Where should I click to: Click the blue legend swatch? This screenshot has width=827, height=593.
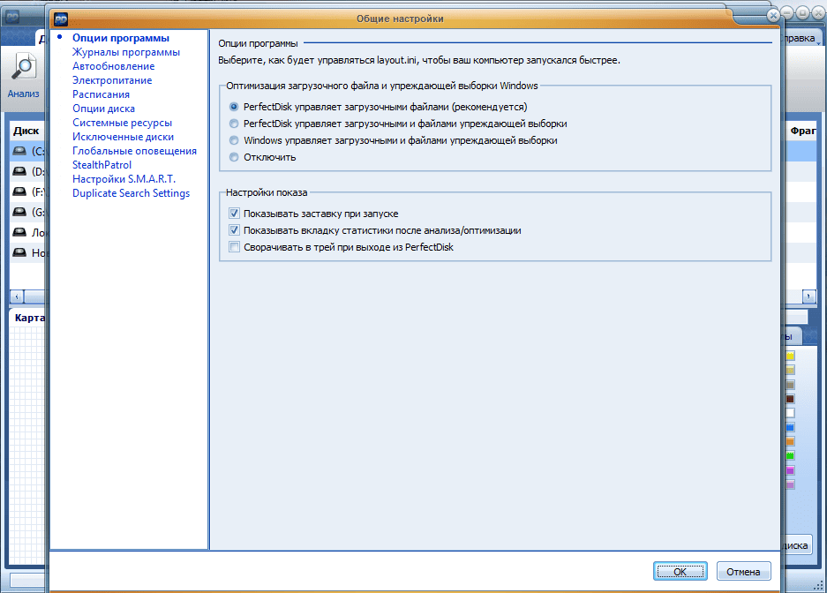pos(790,427)
